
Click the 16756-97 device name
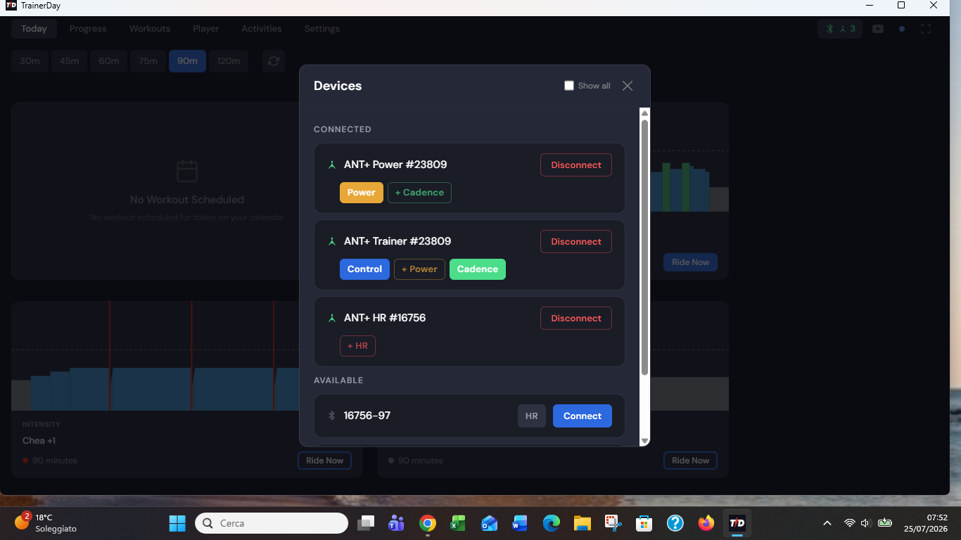pyautogui.click(x=367, y=416)
